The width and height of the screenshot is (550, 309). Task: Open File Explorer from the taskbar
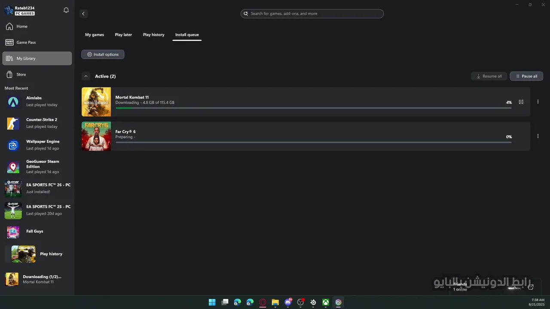(275, 302)
